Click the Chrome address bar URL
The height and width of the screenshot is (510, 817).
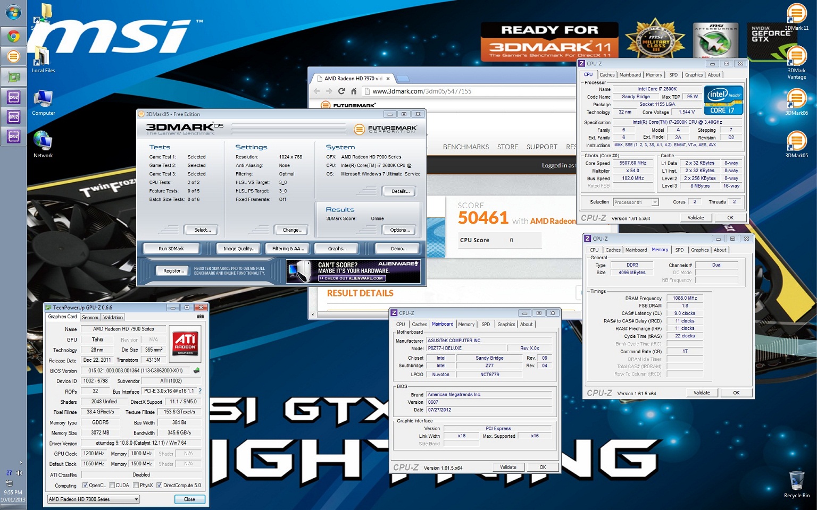422,91
